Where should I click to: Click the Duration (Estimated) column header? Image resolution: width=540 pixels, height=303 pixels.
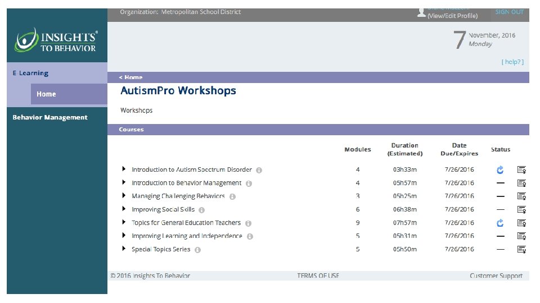pyautogui.click(x=404, y=149)
